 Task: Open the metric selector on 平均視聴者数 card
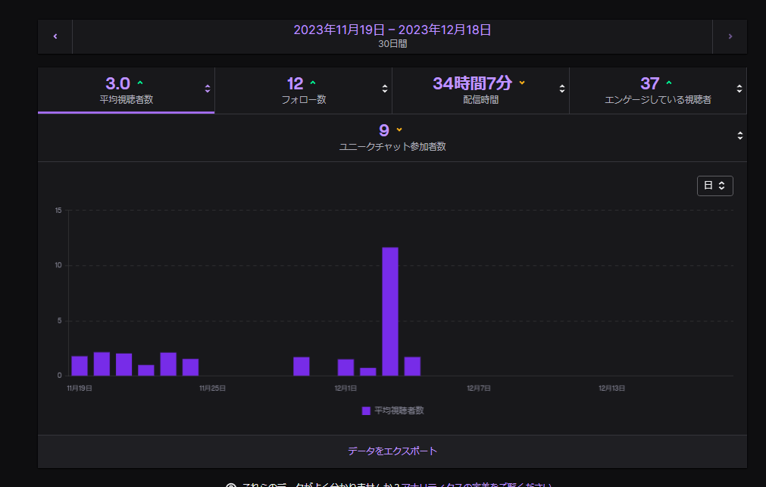tap(206, 89)
